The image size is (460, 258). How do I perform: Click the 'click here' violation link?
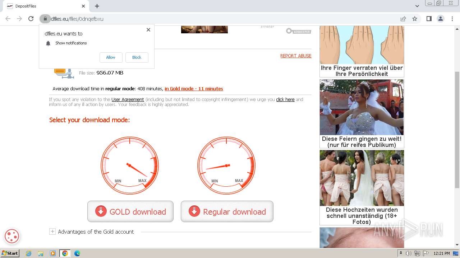coord(285,99)
